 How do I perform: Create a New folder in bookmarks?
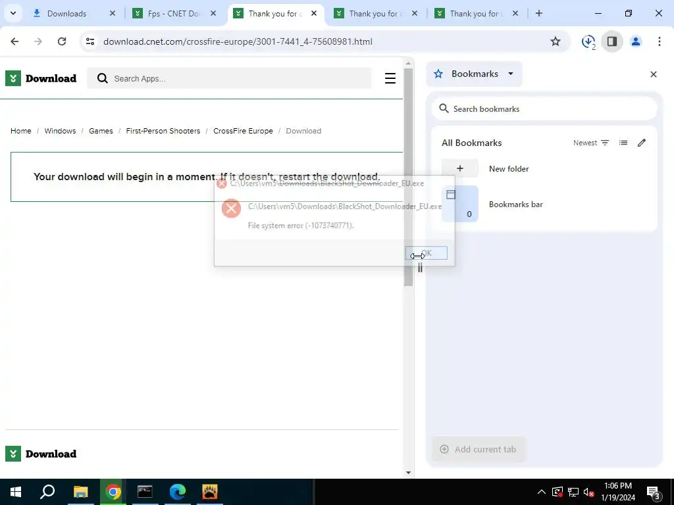pos(544,168)
